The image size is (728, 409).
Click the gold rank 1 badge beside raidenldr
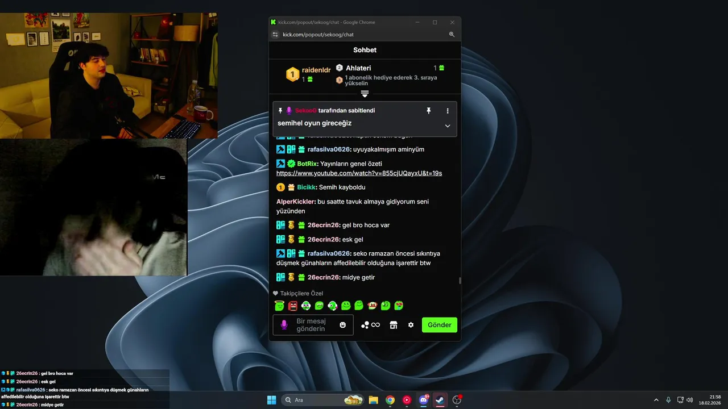click(x=292, y=74)
